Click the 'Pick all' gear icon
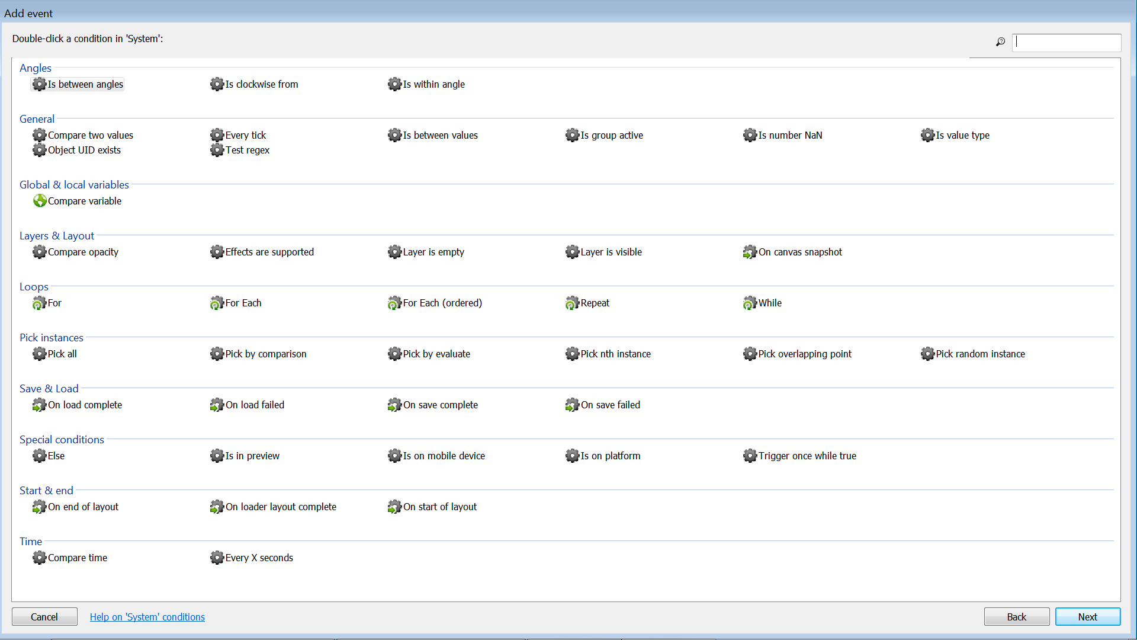The height and width of the screenshot is (640, 1137). [x=39, y=354]
